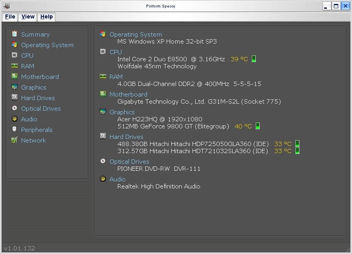Click the Hard Drives disk icon in sidebar
The width and height of the screenshot is (352, 254).
(x=15, y=97)
